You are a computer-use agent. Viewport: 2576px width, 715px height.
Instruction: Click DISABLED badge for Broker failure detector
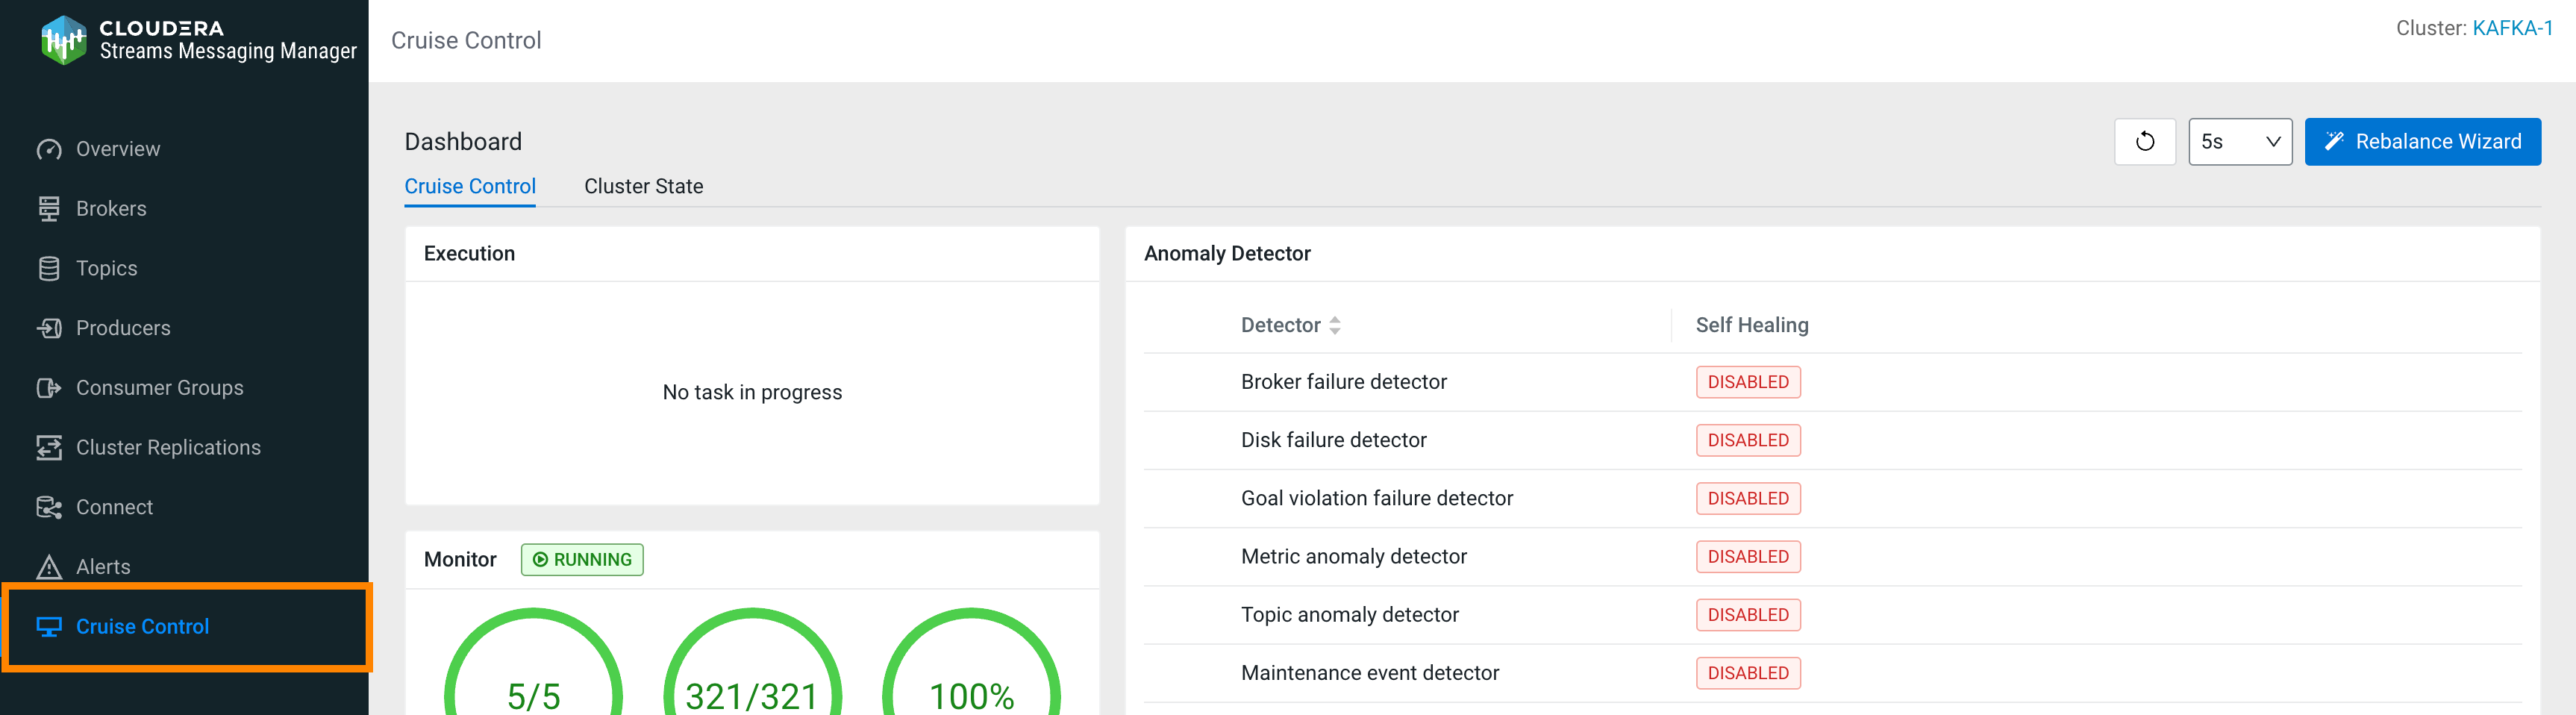(x=1747, y=383)
